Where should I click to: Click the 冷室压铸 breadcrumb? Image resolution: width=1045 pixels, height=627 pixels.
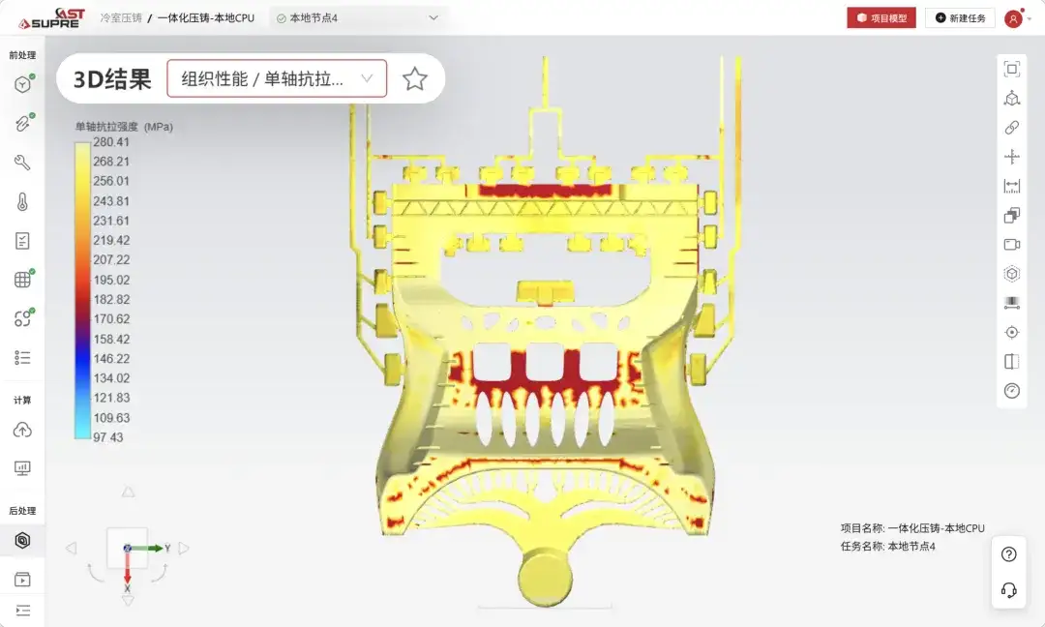[121, 18]
